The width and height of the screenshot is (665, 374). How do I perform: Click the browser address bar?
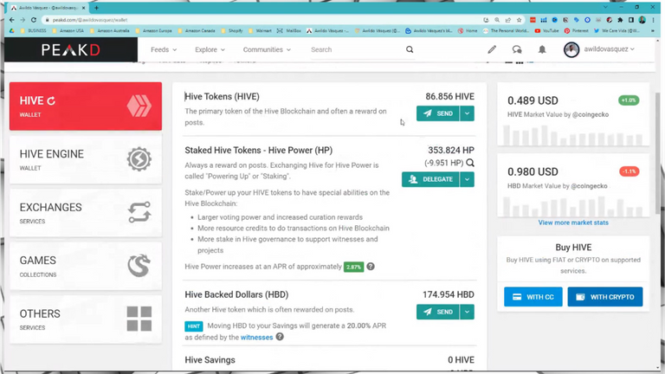click(263, 20)
